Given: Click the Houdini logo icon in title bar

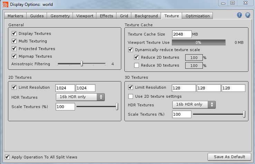Looking at the screenshot, I should 6,4.
